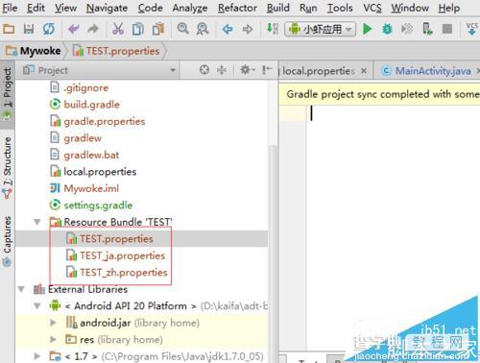Click the attach debugger device icon
This screenshot has width=480, height=363.
(427, 29)
